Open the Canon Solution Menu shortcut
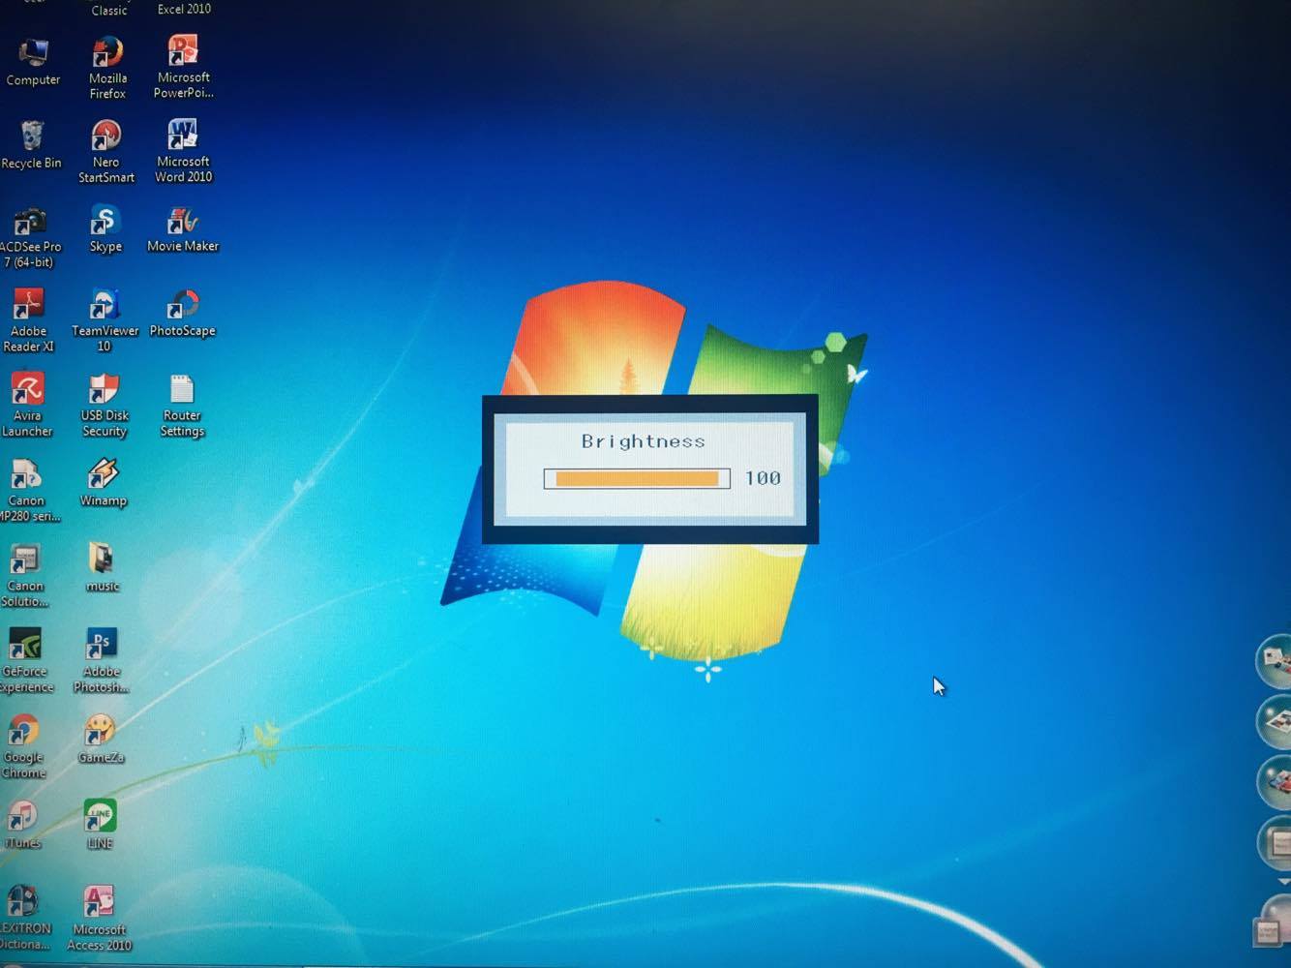 (25, 576)
